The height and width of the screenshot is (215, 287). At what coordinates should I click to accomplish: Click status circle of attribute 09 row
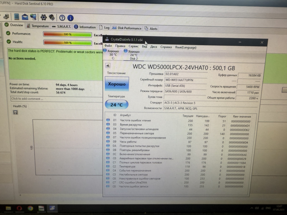coord(108,141)
